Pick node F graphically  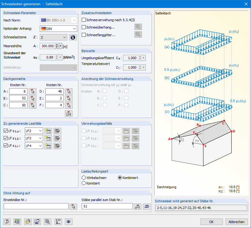click(x=69, y=105)
